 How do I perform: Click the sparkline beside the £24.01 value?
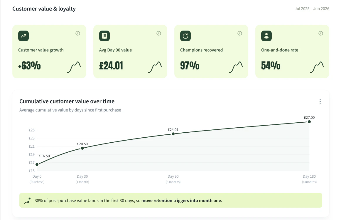click(x=155, y=67)
